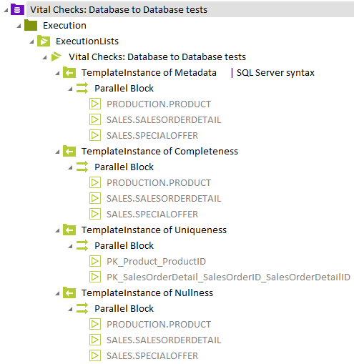Click the play icon beside PK_Product_ProductID

(x=95, y=261)
